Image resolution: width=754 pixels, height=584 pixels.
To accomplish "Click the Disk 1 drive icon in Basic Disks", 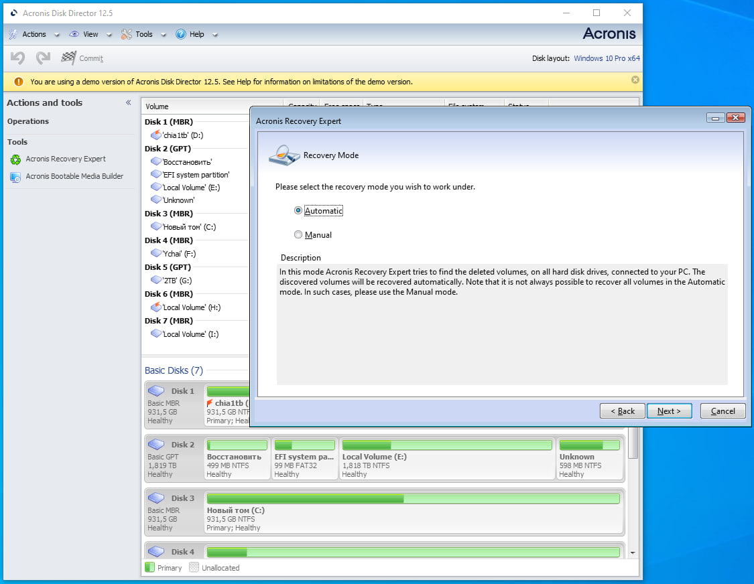I will pos(156,390).
